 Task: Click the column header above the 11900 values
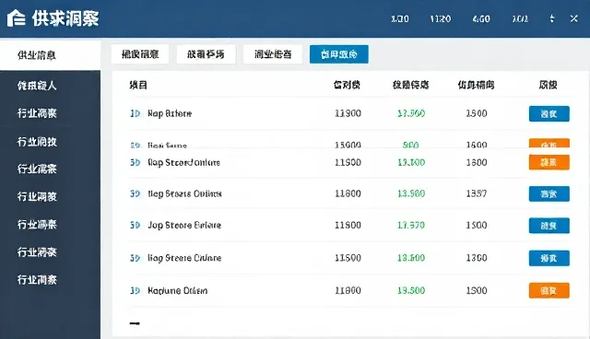pos(347,85)
